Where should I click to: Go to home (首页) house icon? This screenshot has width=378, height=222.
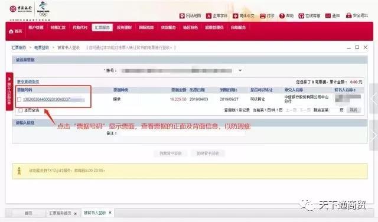(x=11, y=31)
